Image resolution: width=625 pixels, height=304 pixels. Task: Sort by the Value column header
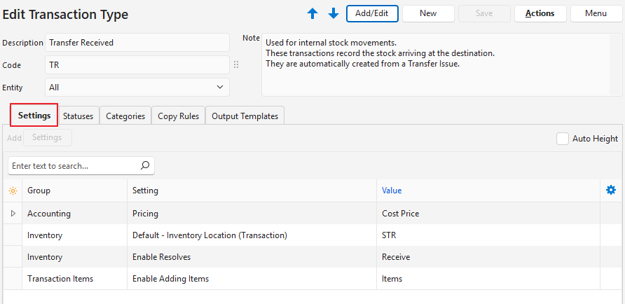tap(392, 191)
